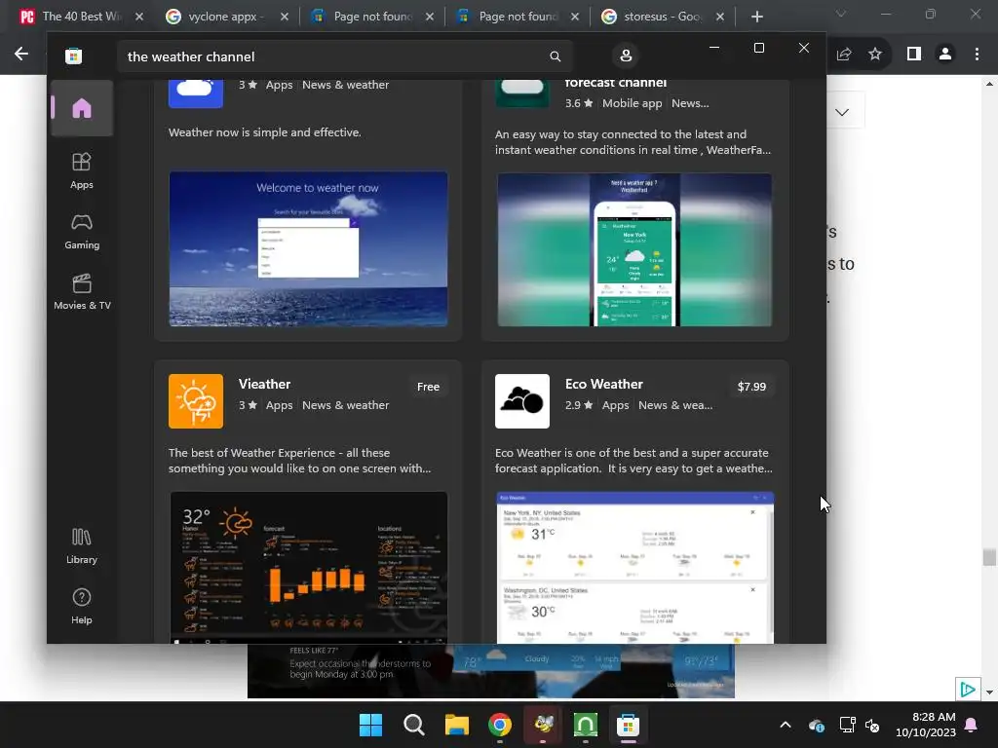The width and height of the screenshot is (998, 748).
Task: Open the Eco Weather screenshot thumbnail
Action: pos(635,568)
